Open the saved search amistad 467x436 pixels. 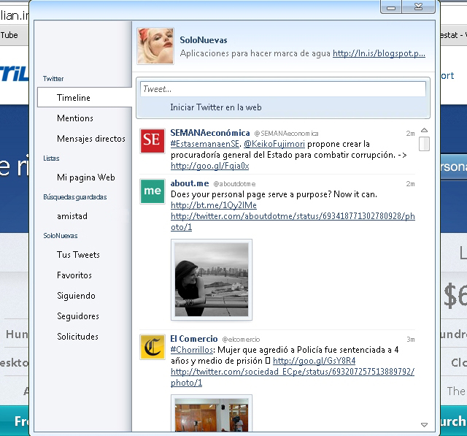(x=72, y=216)
